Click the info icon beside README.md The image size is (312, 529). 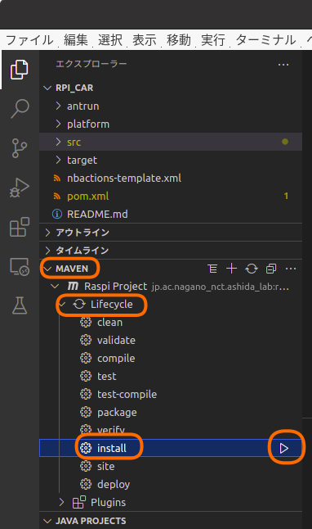pyautogui.click(x=57, y=214)
